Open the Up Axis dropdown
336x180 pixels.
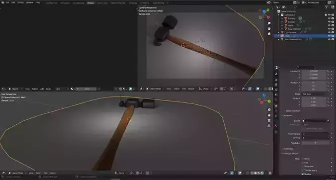[x=316, y=138]
